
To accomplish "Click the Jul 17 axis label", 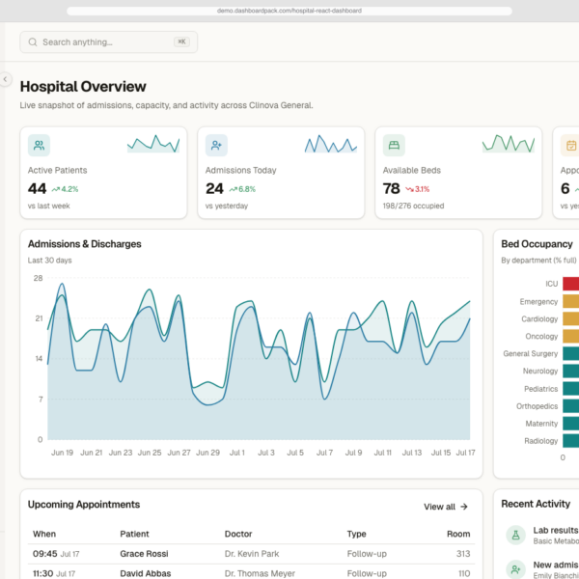I will click(466, 453).
